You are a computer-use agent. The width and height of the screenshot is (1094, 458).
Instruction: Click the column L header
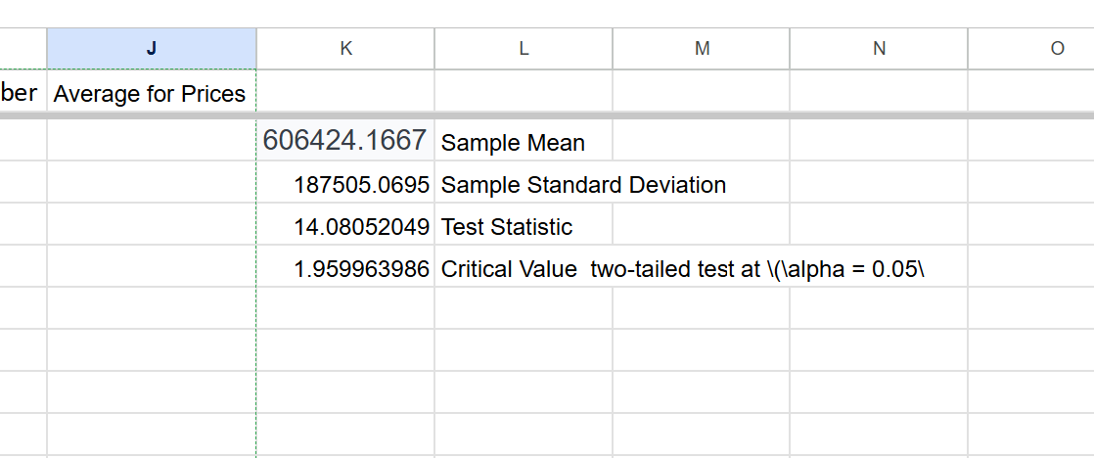pyautogui.click(x=524, y=48)
